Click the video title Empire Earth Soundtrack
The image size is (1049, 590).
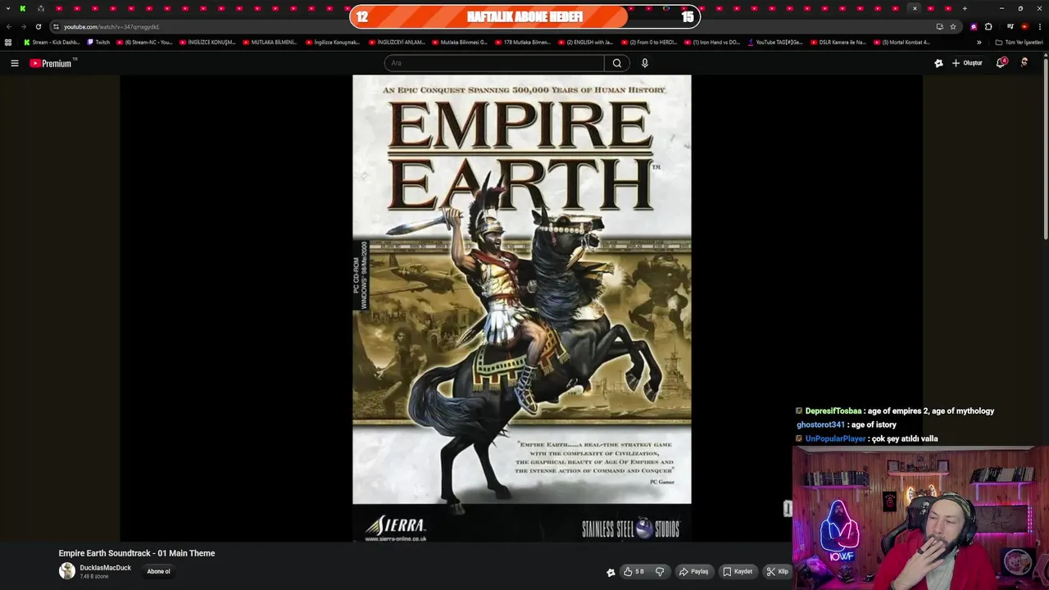tap(137, 553)
